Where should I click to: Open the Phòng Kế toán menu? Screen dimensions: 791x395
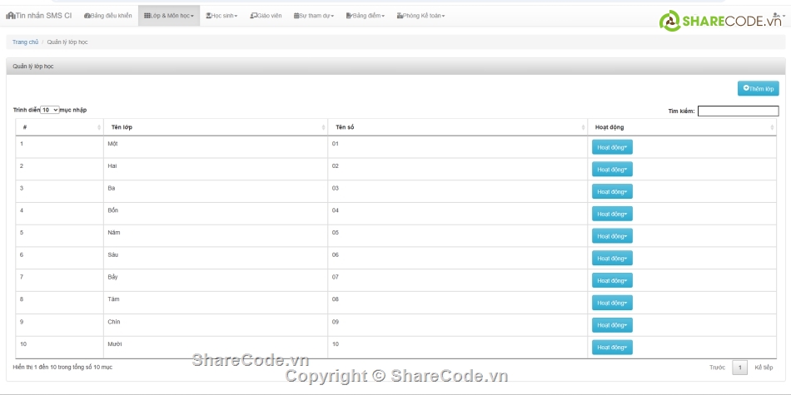point(420,16)
